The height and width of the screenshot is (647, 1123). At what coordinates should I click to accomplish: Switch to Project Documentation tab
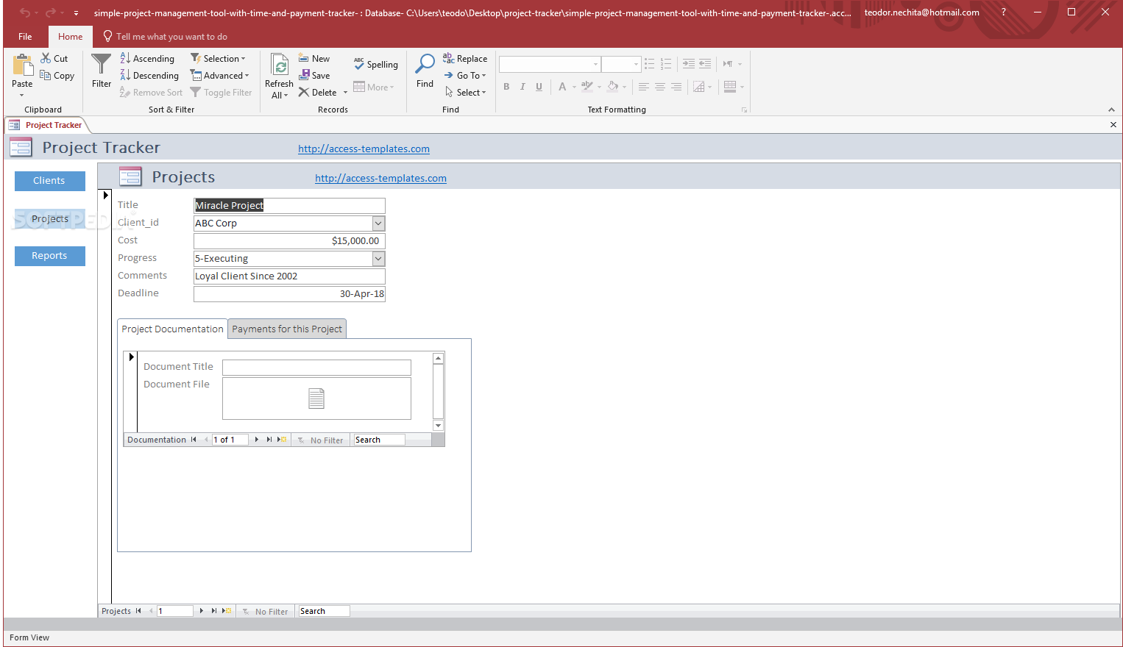(172, 329)
